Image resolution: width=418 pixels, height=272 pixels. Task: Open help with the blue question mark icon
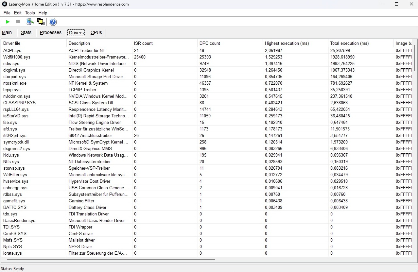53,22
